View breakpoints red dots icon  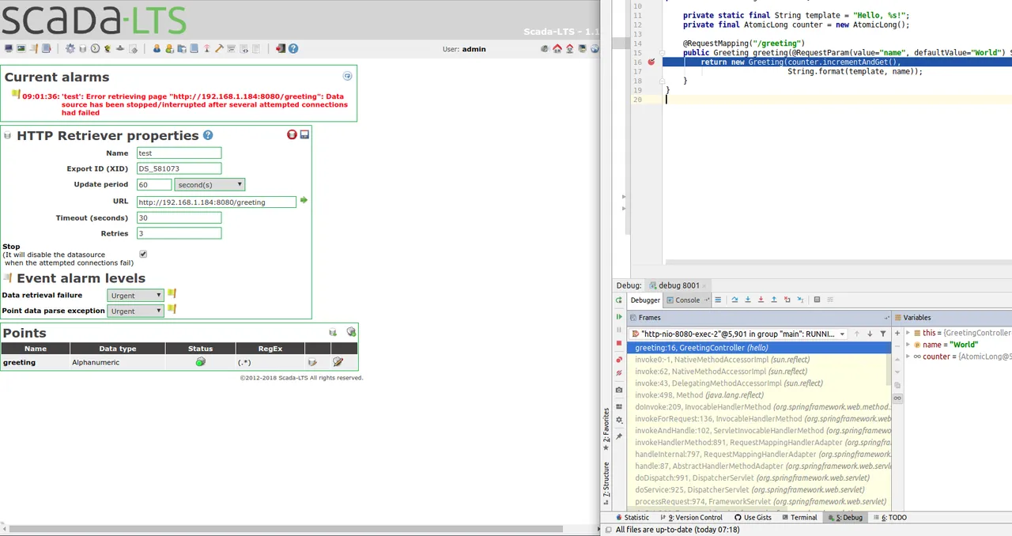(x=619, y=360)
